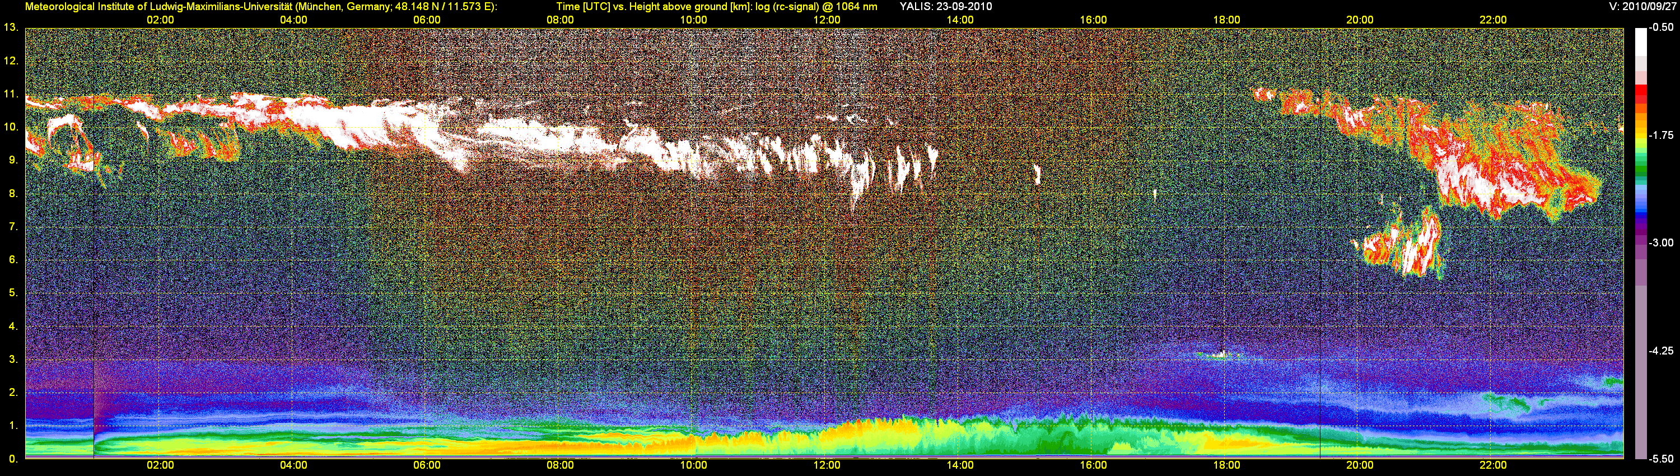Click the 8. km height axis label
Viewport: 1680px width, 476px height.
click(13, 194)
